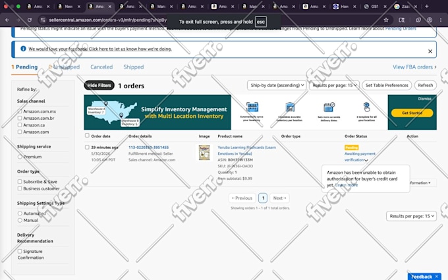Image resolution: width=448 pixels, height=280 pixels.
Task: Check the Signature Confirmation box
Action: click(x=20, y=251)
